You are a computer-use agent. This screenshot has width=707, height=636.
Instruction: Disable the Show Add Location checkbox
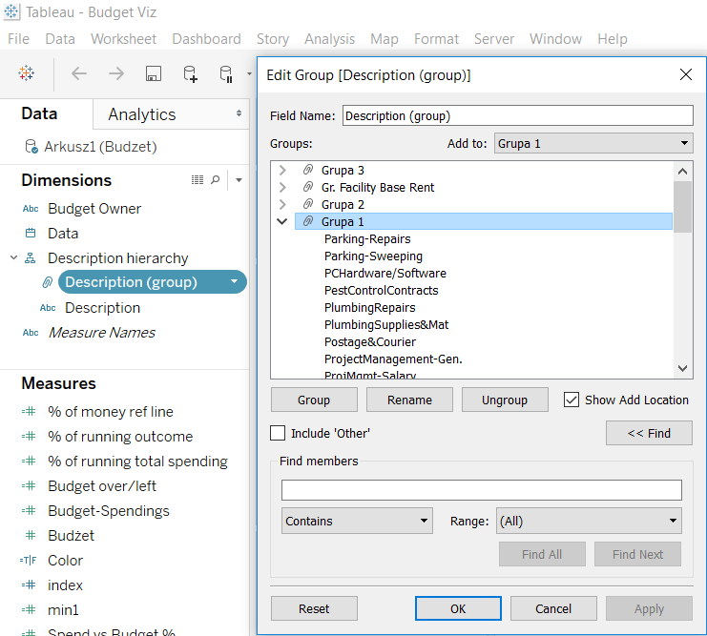tap(572, 400)
